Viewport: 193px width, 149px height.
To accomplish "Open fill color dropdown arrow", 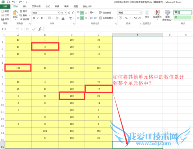I will pos(60,18).
